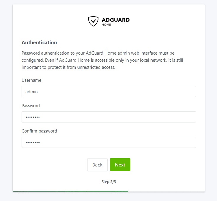The width and height of the screenshot is (217, 201).
Task: Click the AdGuard shield checkmark logo
Action: click(93, 21)
